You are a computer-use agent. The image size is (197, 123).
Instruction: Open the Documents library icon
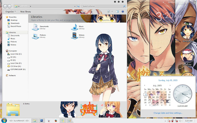35,27
